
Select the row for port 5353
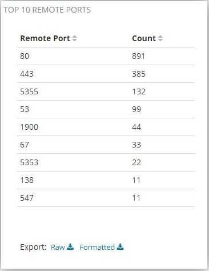106,162
